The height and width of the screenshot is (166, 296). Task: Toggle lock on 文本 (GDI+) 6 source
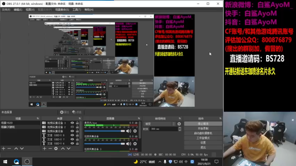pyautogui.click(x=77, y=143)
